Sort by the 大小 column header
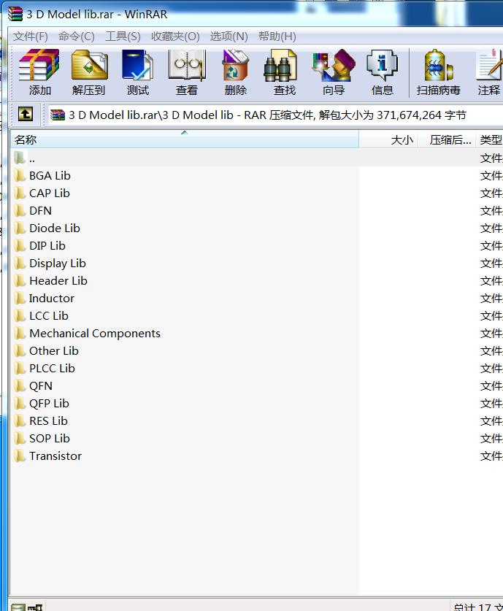Viewport: 503px width, 611px height. click(388, 139)
